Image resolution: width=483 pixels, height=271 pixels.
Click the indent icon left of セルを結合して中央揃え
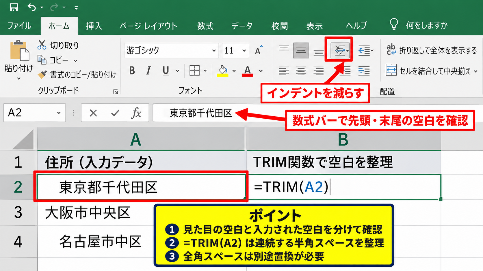coord(364,70)
